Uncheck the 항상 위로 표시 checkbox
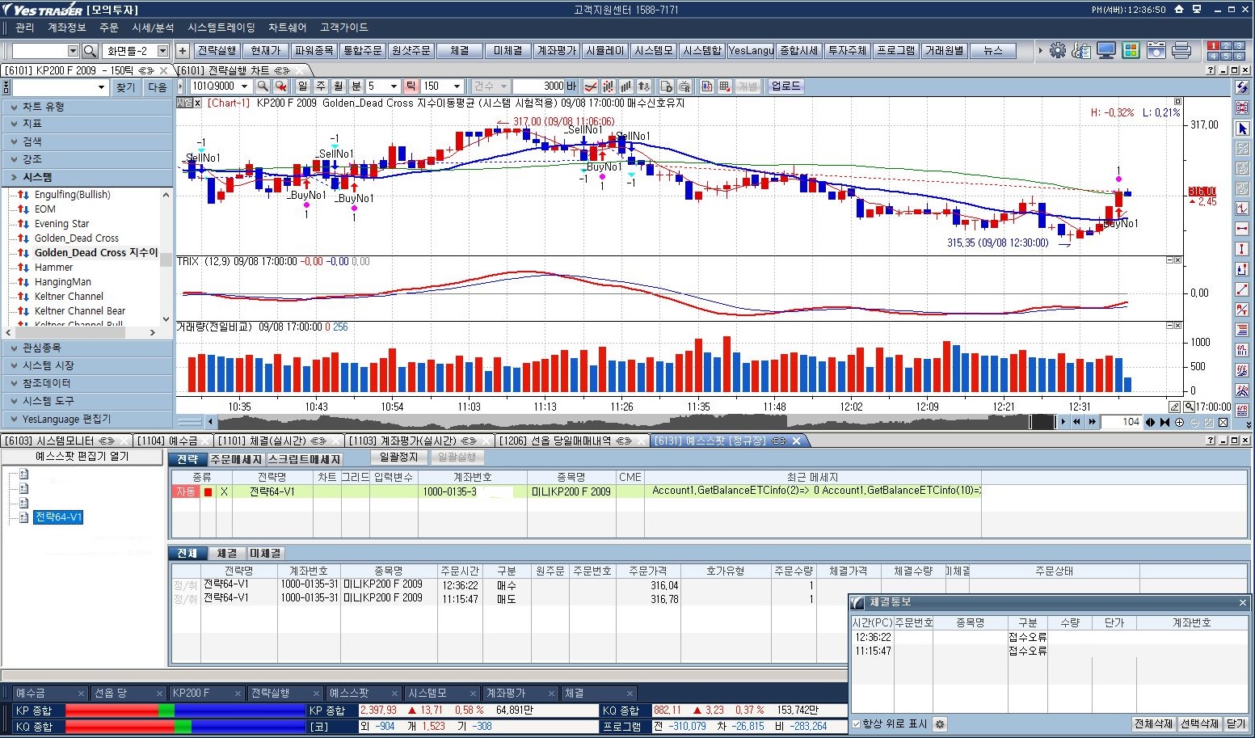 click(x=857, y=724)
